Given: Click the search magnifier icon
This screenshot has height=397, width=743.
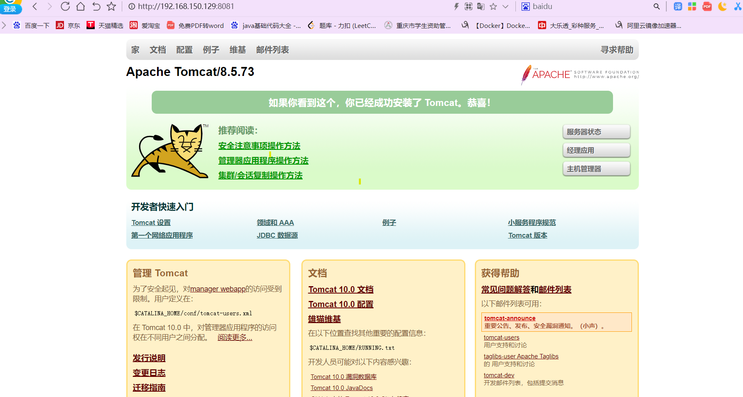Looking at the screenshot, I should pyautogui.click(x=656, y=6).
